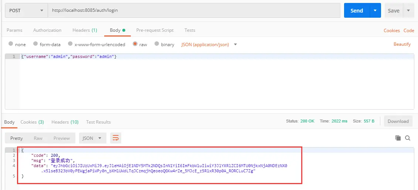Open response format JSON dropdown
418x190 pixels.
92,138
